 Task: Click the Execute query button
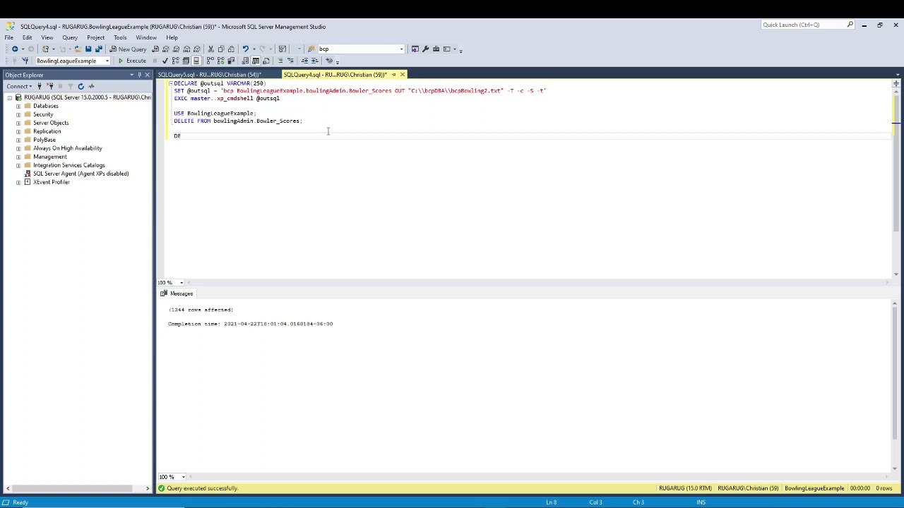click(x=132, y=61)
